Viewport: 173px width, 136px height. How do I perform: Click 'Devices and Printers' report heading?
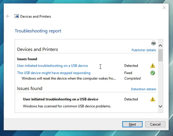[37, 49]
